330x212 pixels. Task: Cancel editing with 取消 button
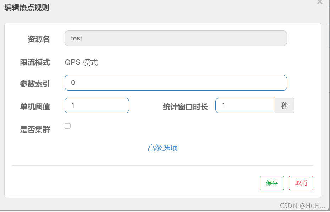(301, 183)
